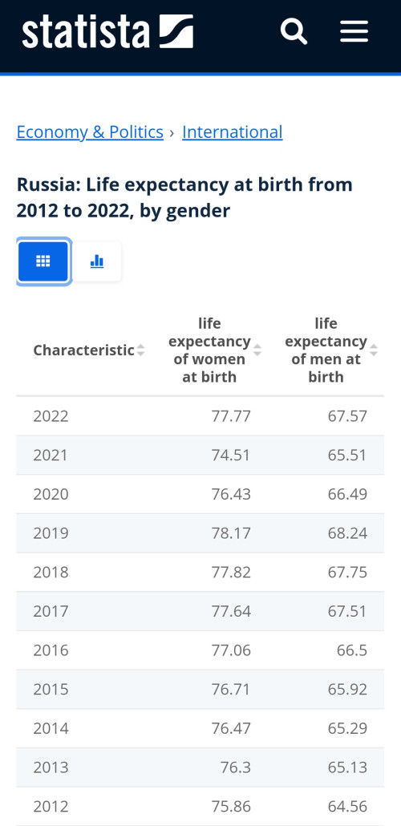Open the hamburger menu icon

[354, 31]
